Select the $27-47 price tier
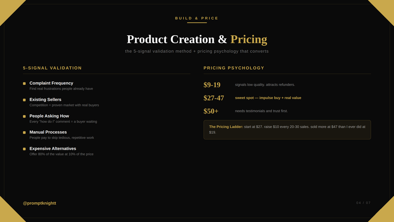This screenshot has width=394, height=222. [x=214, y=98]
